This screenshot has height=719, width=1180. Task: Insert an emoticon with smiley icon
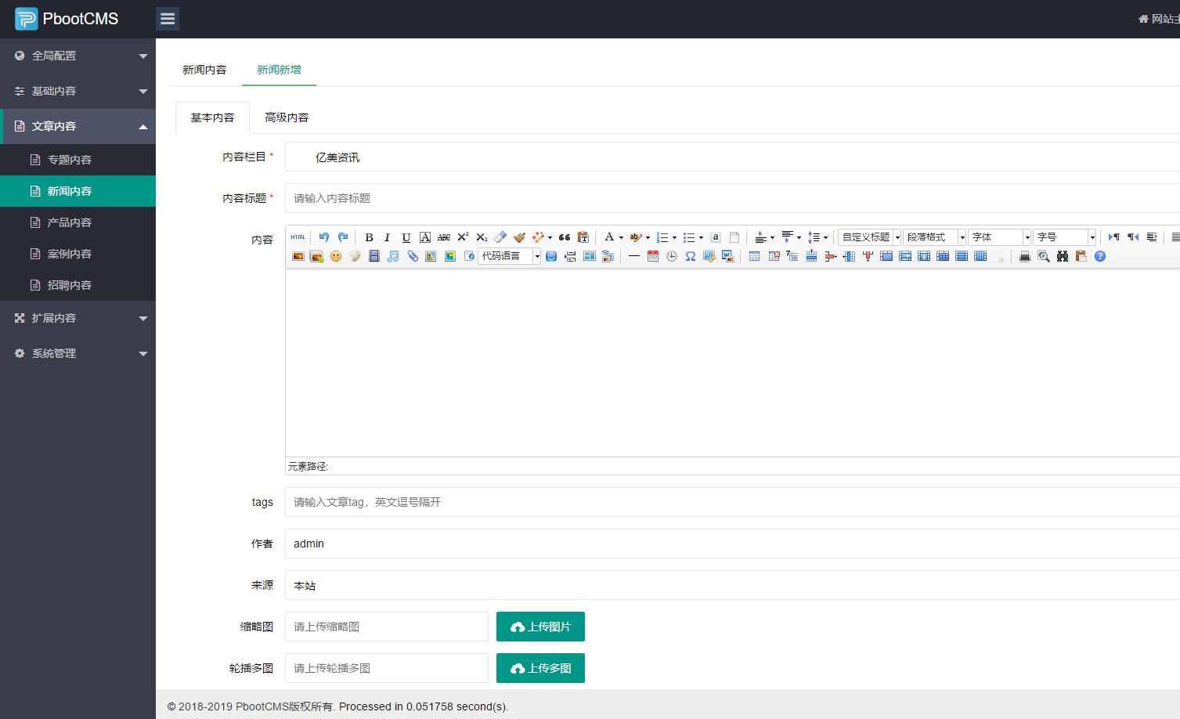pos(336,256)
